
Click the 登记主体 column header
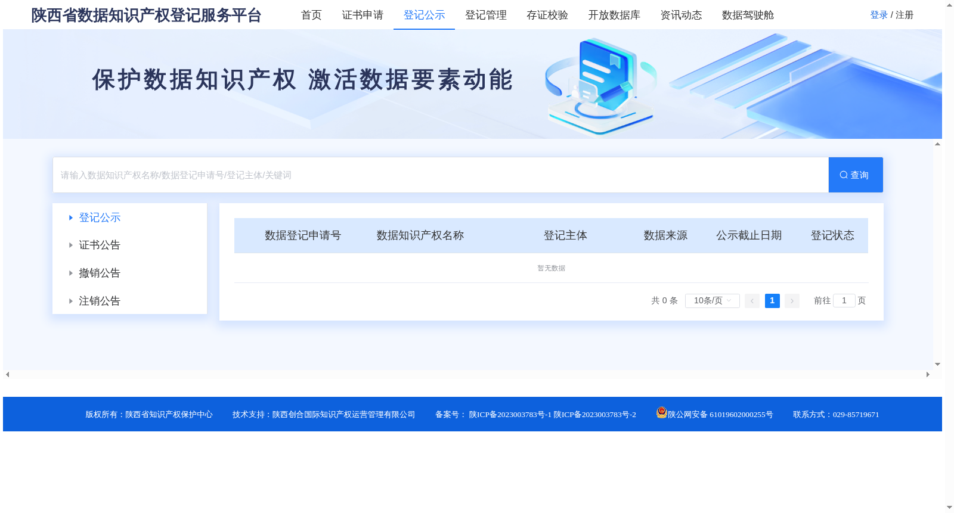[x=565, y=235]
